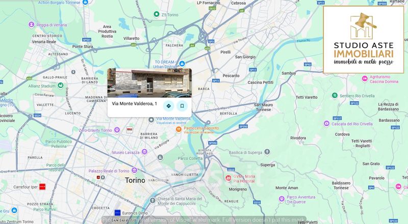This screenshot has height=224, width=408.
Task: Select the Basilica di Superga label
Action: coord(246,153)
